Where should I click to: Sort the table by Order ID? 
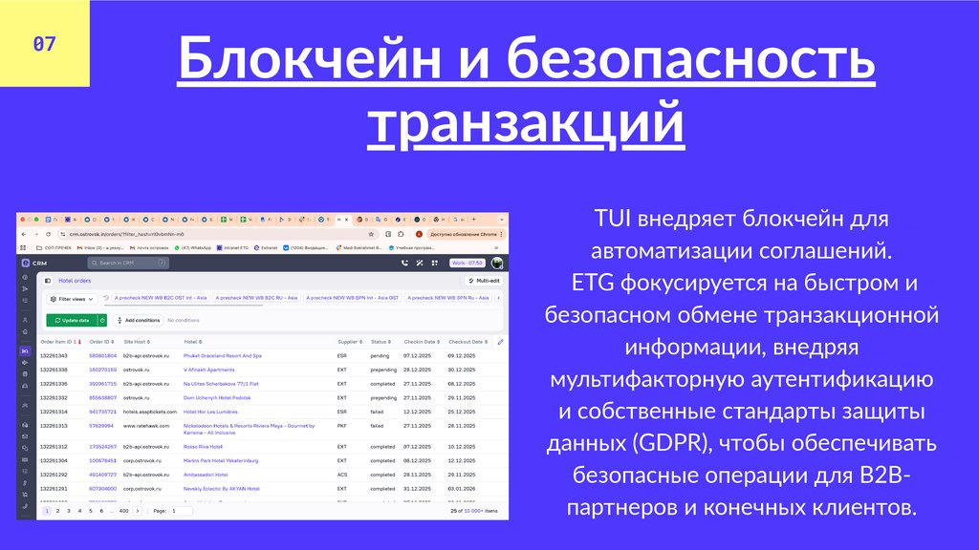pyautogui.click(x=101, y=342)
